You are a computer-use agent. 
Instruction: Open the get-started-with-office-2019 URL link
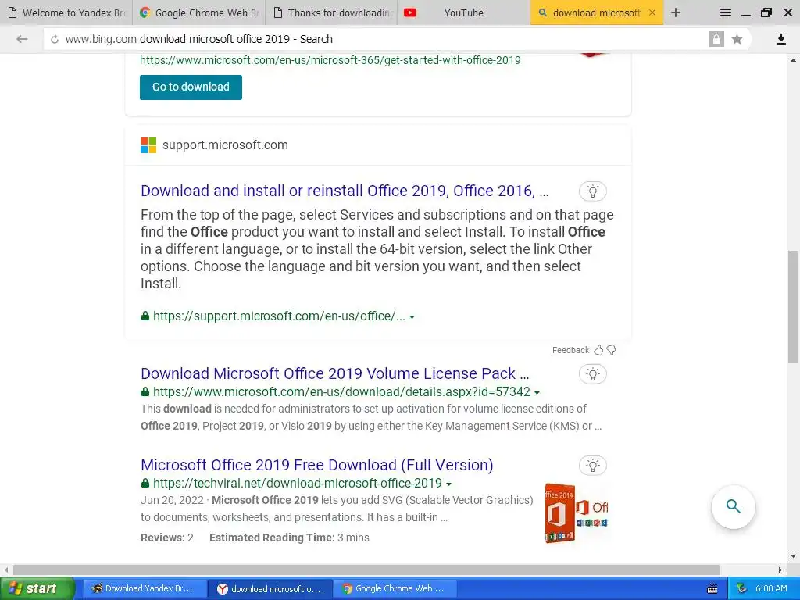pyautogui.click(x=330, y=60)
